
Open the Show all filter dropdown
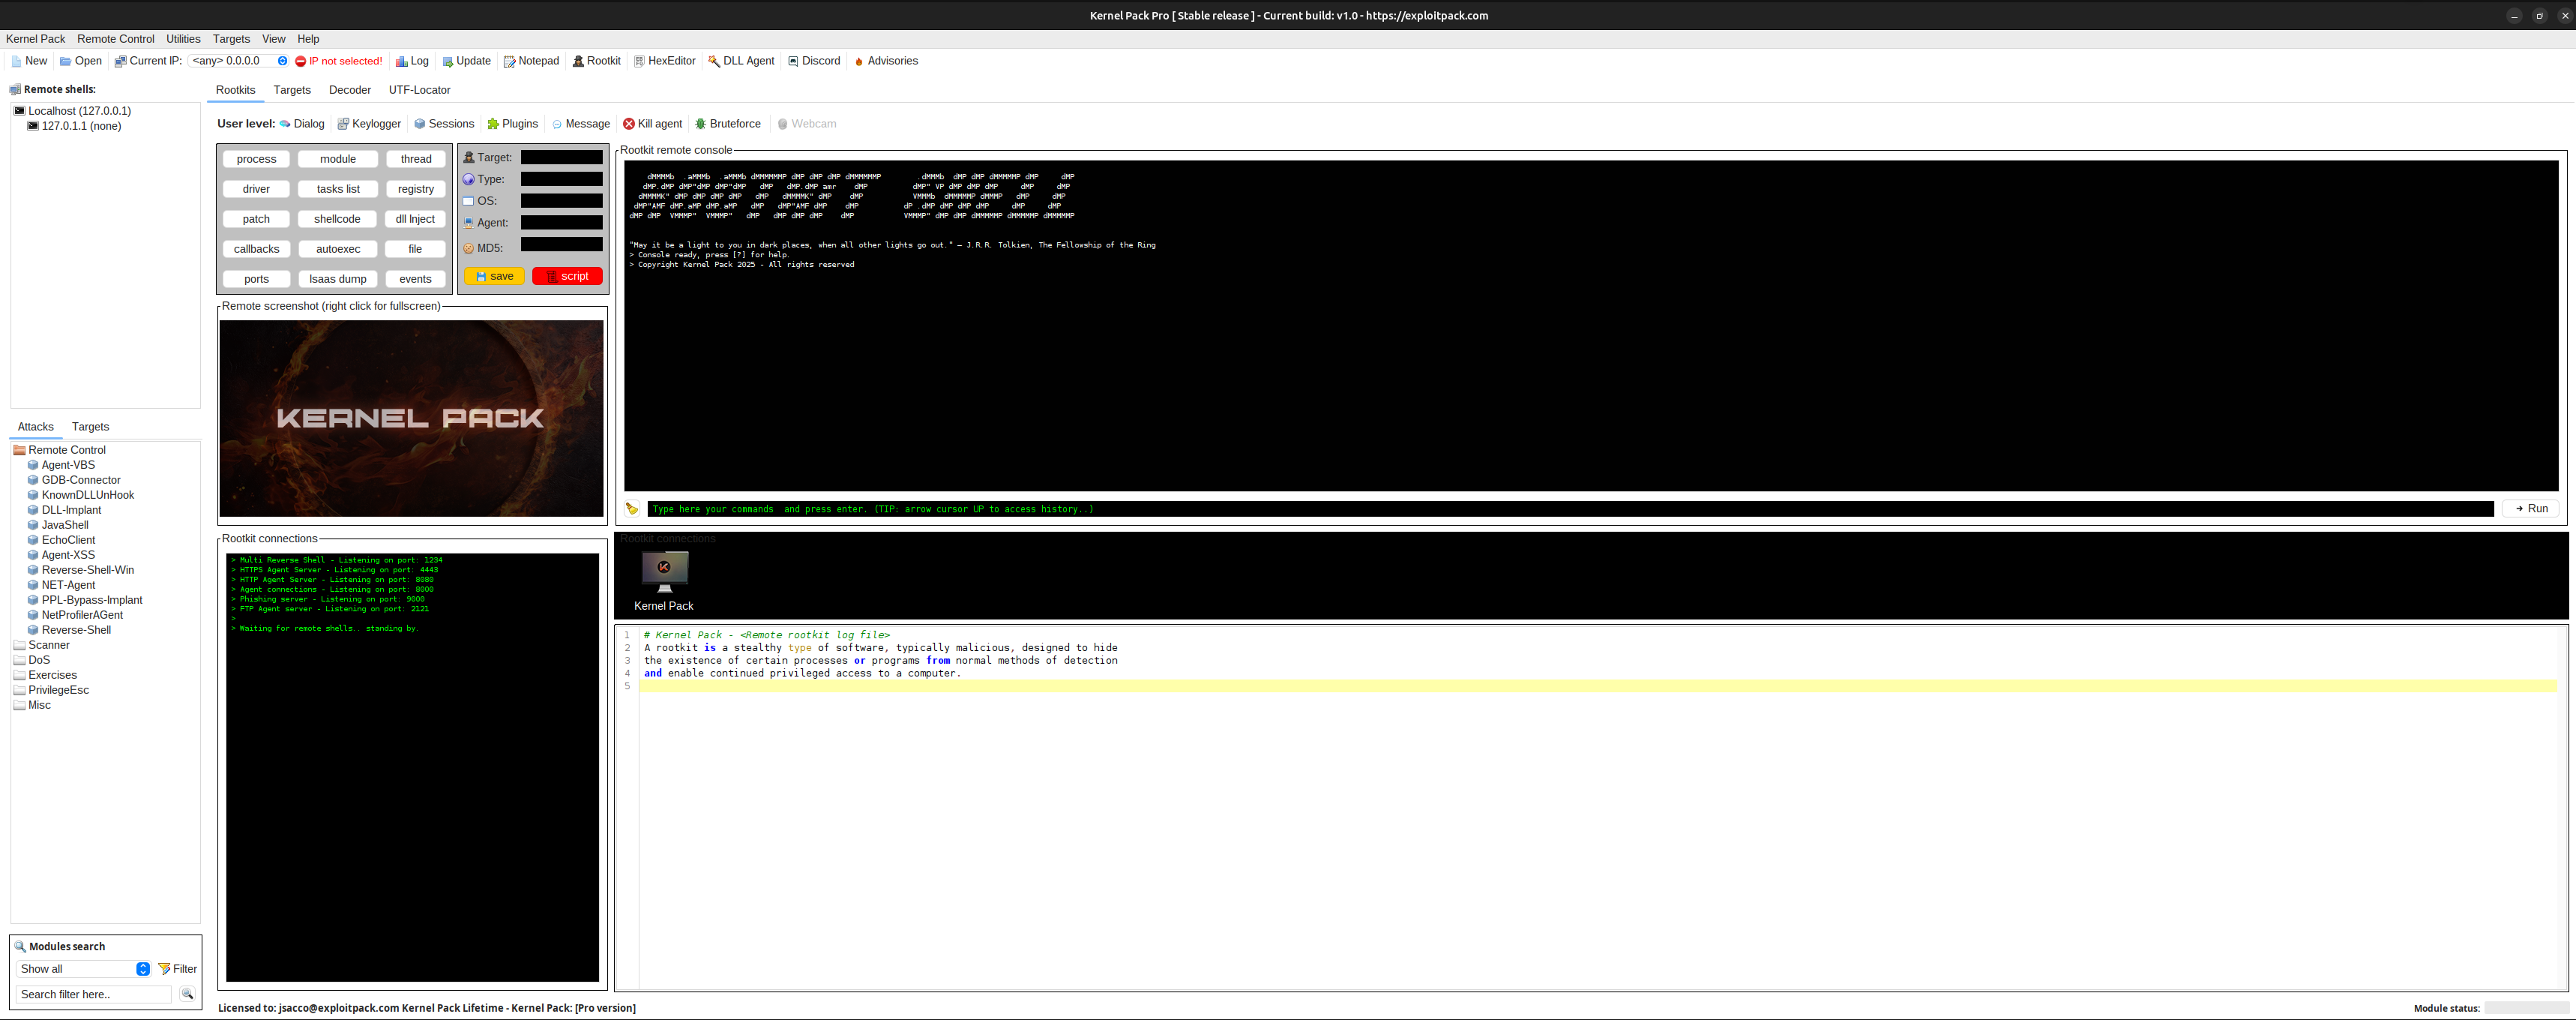point(83,969)
